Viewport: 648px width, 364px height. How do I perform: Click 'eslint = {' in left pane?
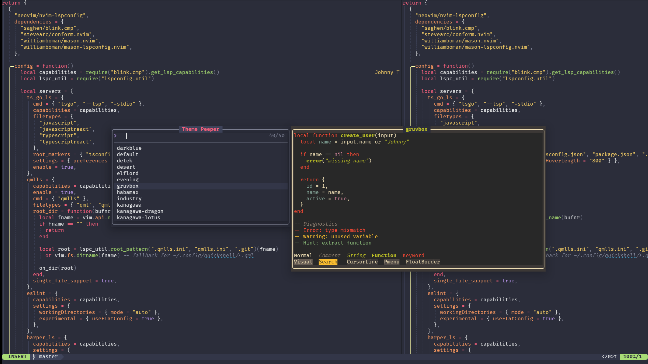coord(42,293)
